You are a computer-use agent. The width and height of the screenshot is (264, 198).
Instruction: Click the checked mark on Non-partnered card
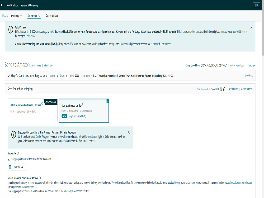[x=107, y=101]
